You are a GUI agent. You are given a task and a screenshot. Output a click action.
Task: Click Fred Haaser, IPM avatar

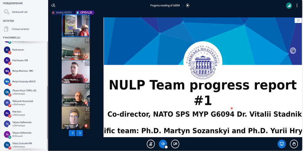tap(7, 61)
